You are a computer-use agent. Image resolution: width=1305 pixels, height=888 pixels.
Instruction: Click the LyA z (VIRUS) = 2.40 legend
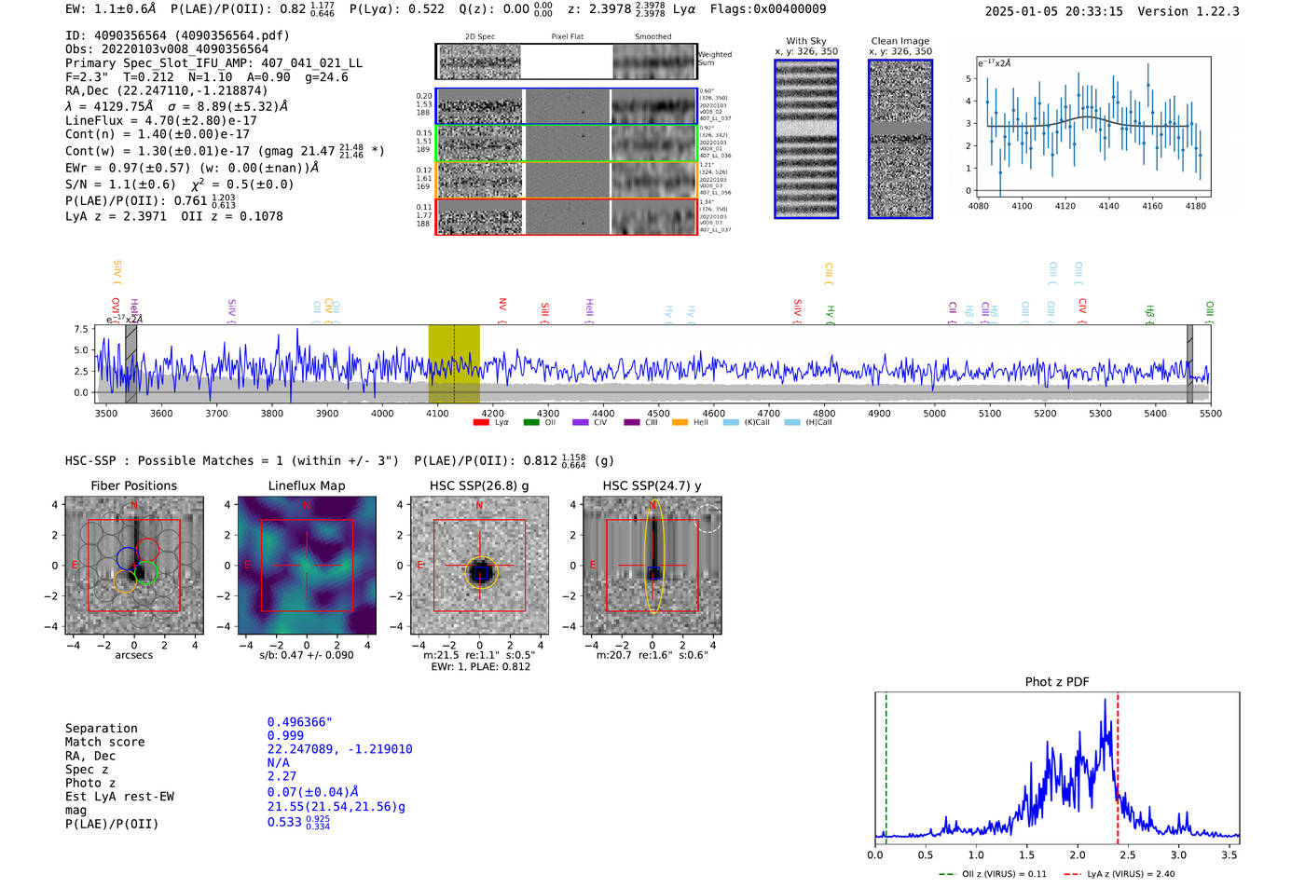point(1120,874)
